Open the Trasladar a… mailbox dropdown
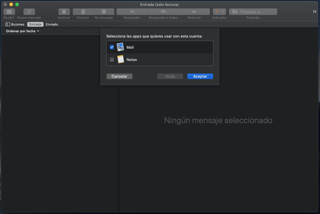Viewport: 320px width, 214px height. point(253,12)
